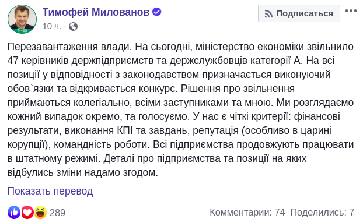Click the blue Like reaction icon
The height and width of the screenshot is (219, 363).
click(x=14, y=212)
